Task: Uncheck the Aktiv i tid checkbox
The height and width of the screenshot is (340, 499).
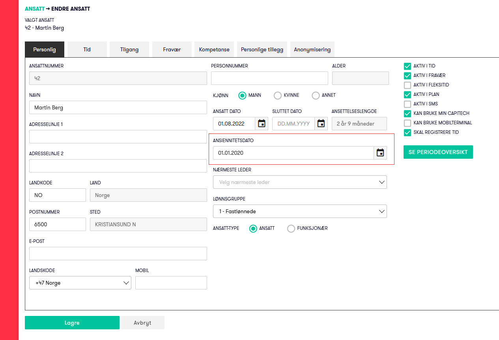Action: coord(407,66)
